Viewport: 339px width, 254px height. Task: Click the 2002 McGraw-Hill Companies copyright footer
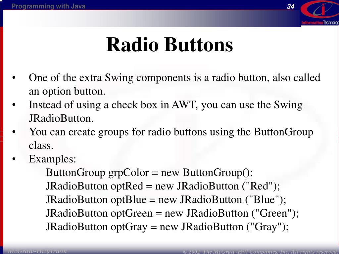coord(261,251)
